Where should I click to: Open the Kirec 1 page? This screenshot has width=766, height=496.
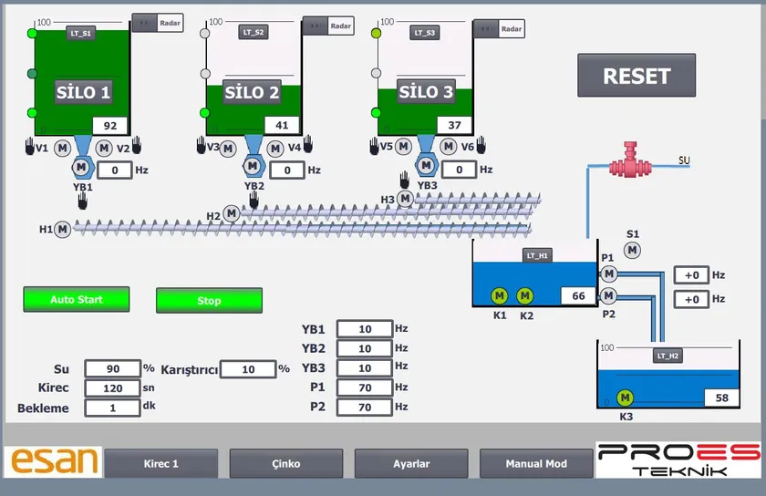tap(161, 463)
